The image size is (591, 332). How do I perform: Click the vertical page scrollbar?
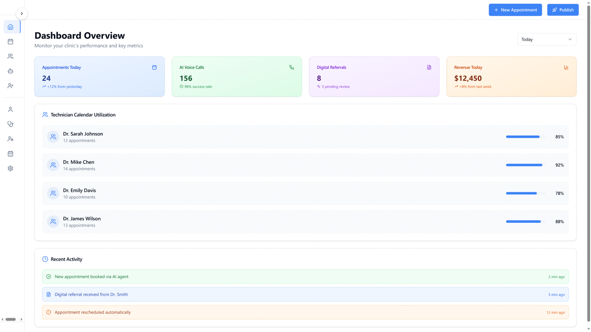coord(588,162)
